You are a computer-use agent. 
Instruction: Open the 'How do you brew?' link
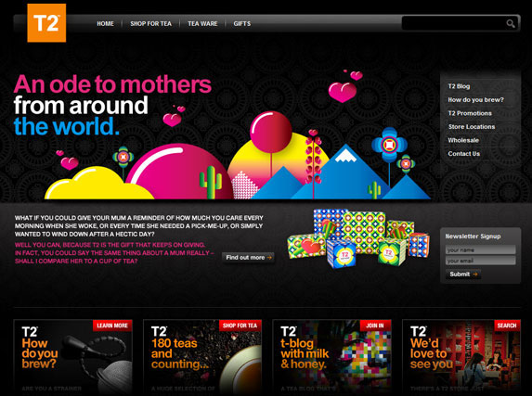click(475, 99)
